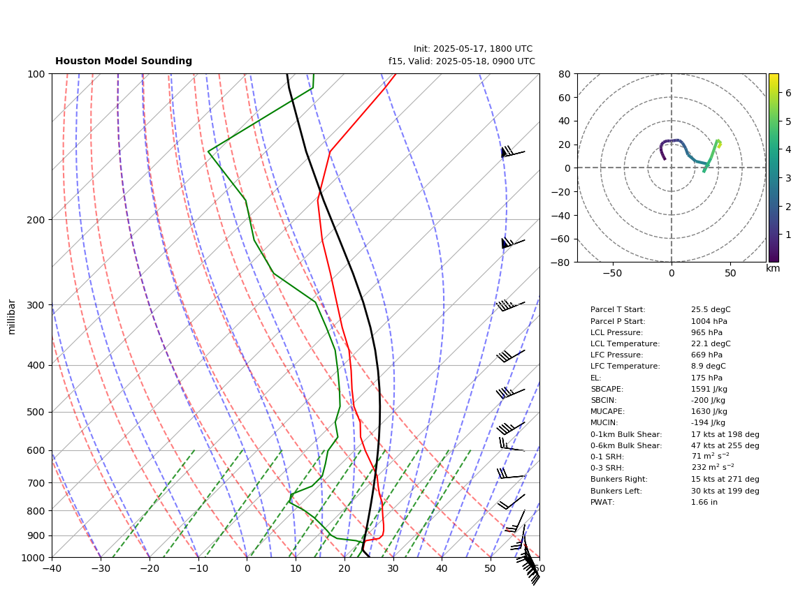This screenshot has width=798, height=592.
Task: Click the wind barb near 800 millibar
Action: tap(511, 502)
